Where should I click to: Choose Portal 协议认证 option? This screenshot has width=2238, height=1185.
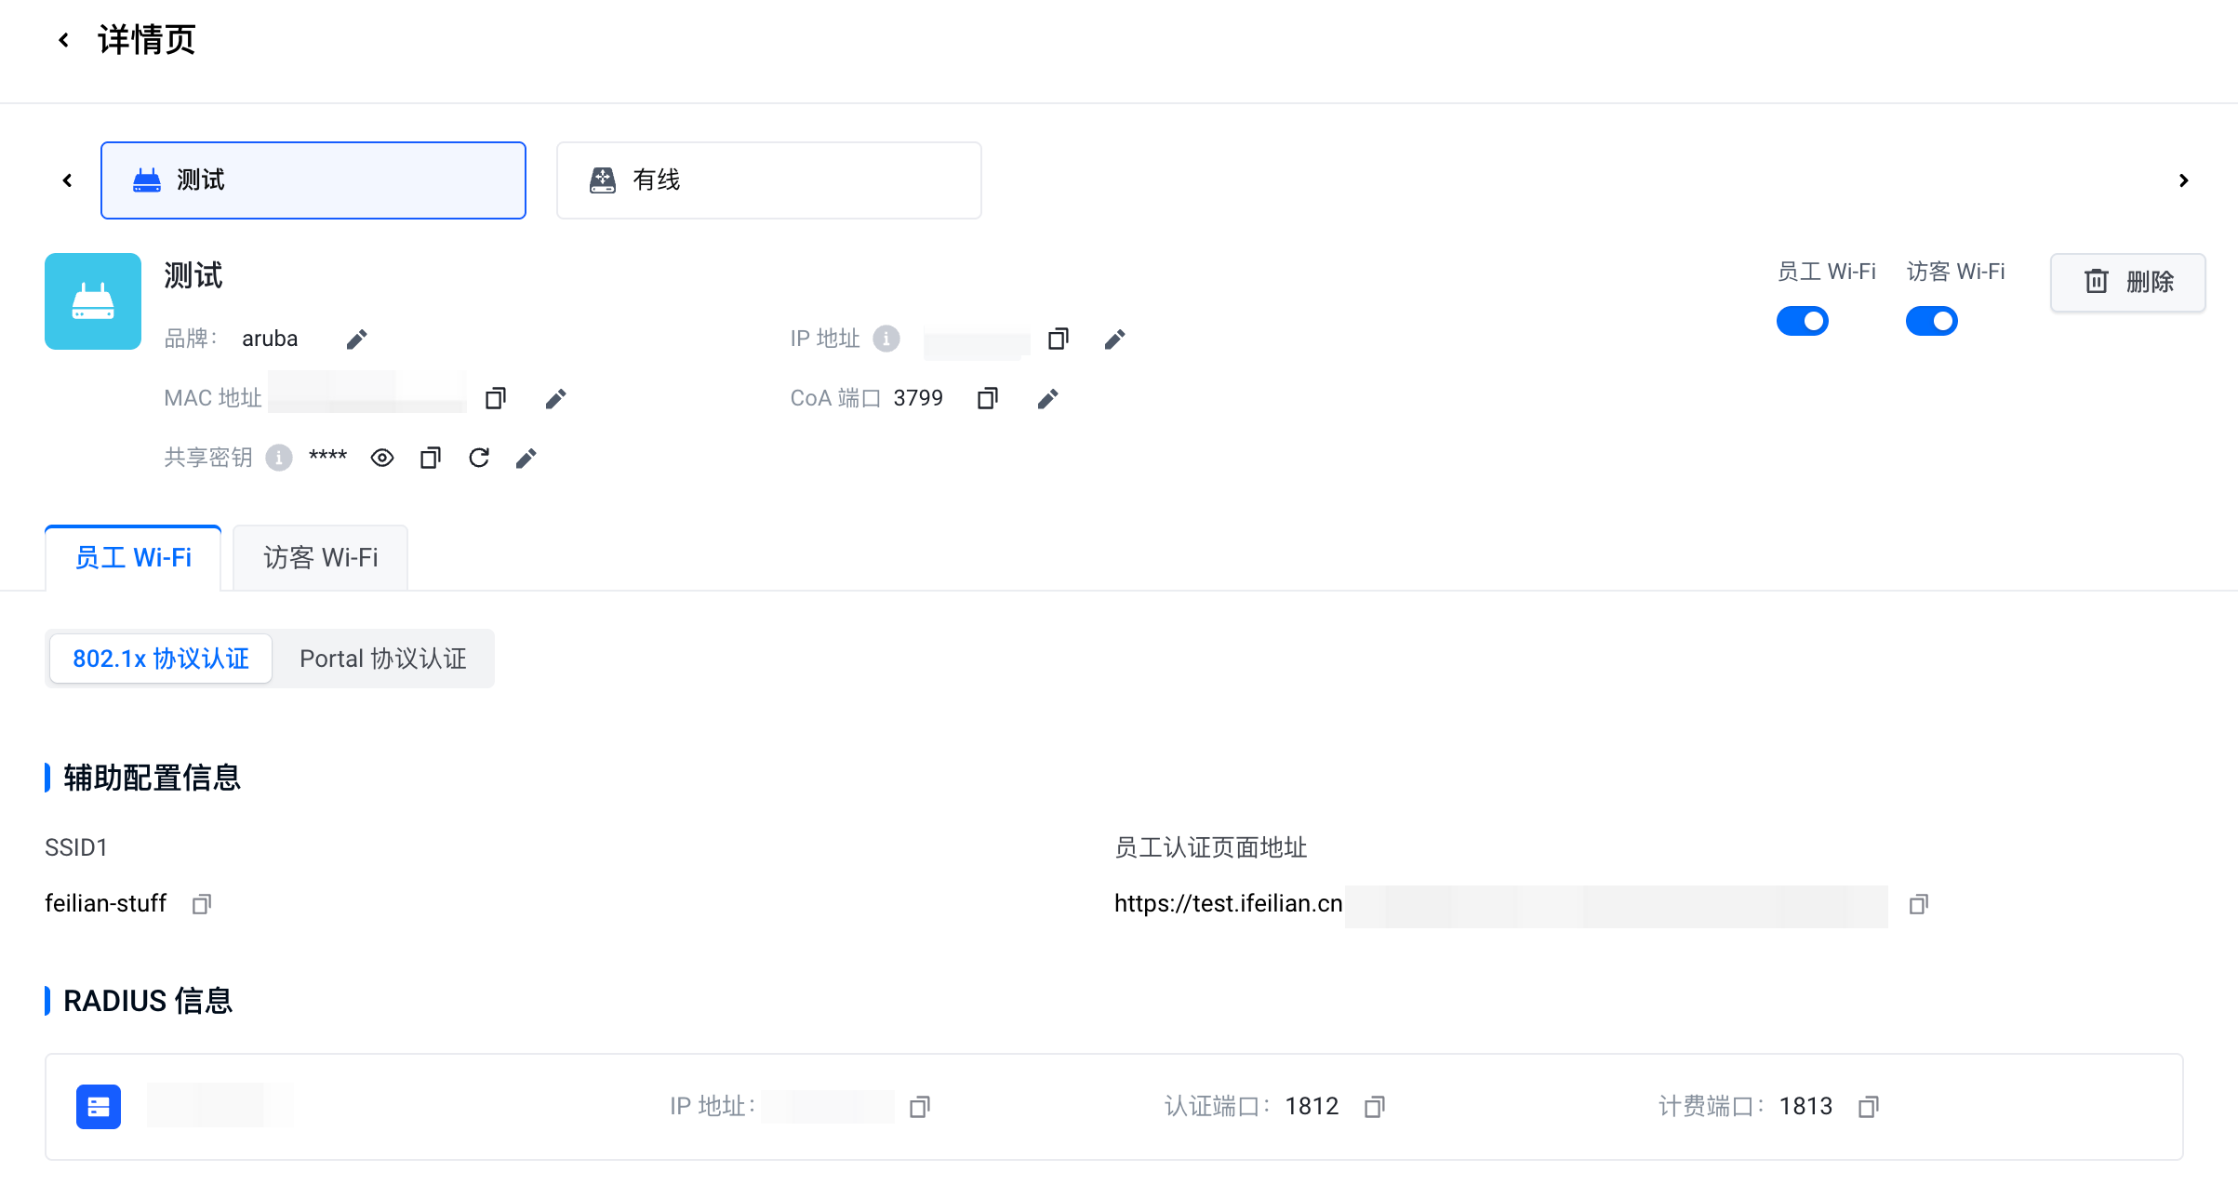(383, 659)
